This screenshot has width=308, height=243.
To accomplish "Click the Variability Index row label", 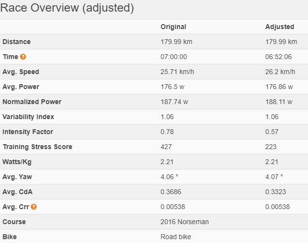I will tap(28, 117).
